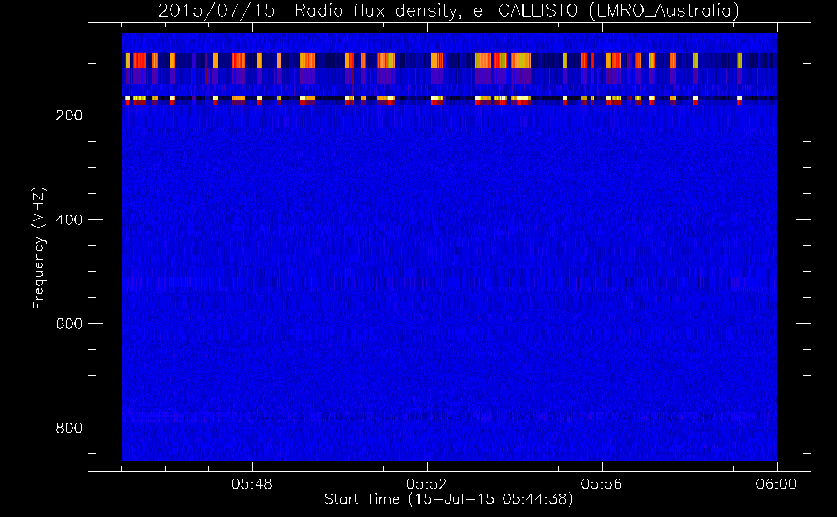This screenshot has height=517, width=837.
Task: Select the 'Frequency (MHZ)' y-axis label
Action: pyautogui.click(x=39, y=248)
